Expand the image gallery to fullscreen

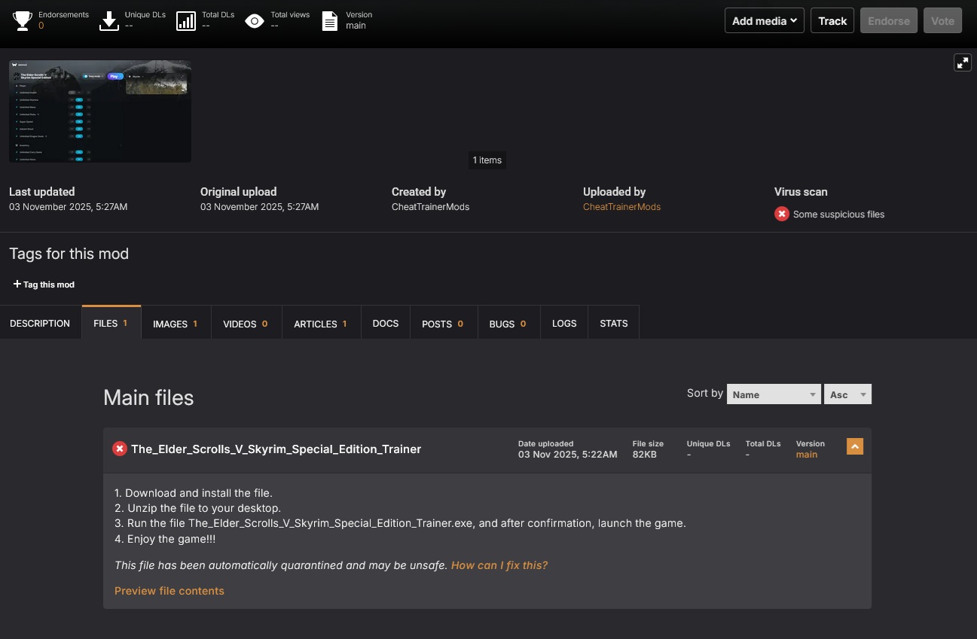(x=963, y=62)
